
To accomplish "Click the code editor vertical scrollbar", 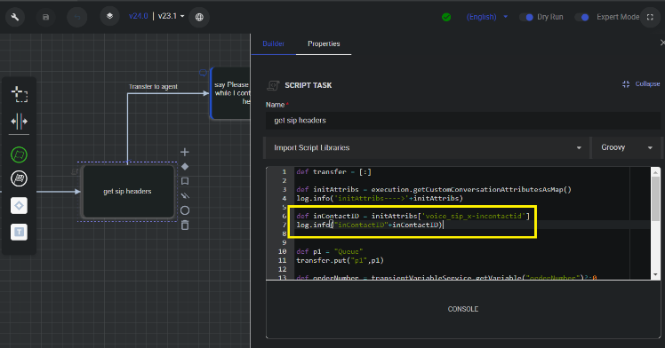I will click(655, 199).
